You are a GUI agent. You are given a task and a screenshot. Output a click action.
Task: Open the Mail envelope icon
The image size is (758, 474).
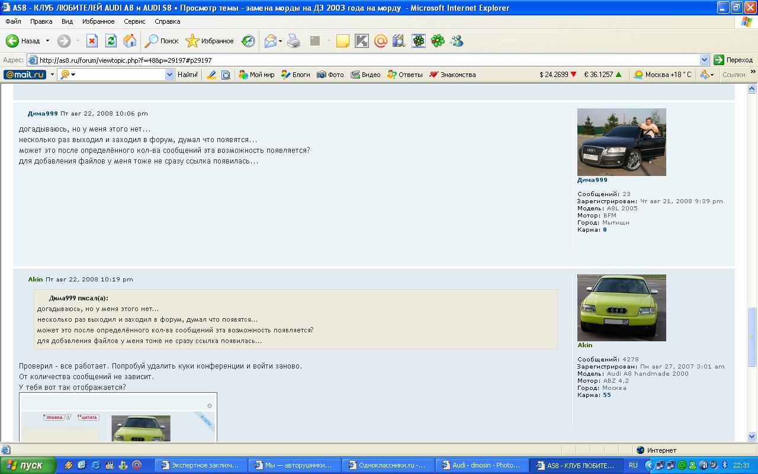[270, 41]
